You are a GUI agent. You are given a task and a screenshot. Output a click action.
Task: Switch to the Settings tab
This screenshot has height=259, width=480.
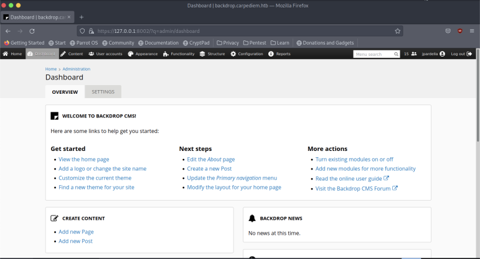[103, 92]
